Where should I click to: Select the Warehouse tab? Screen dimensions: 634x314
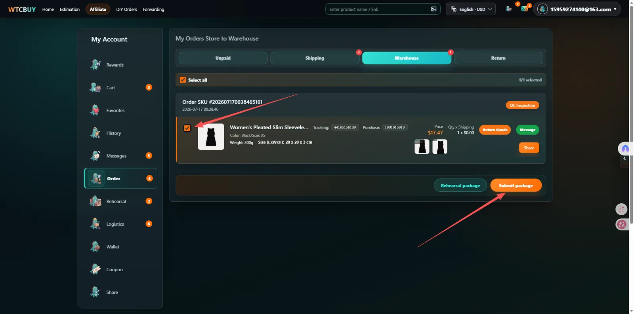407,58
